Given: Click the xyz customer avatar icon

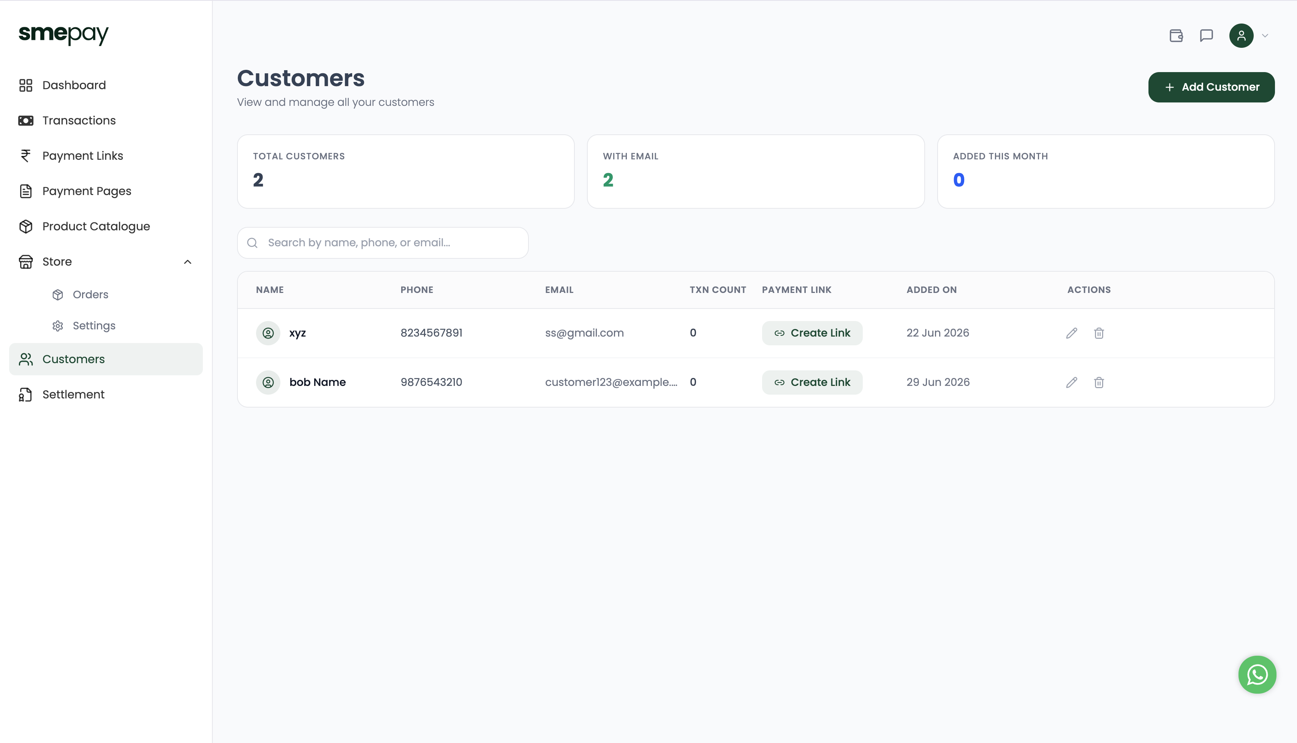Looking at the screenshot, I should coord(268,333).
